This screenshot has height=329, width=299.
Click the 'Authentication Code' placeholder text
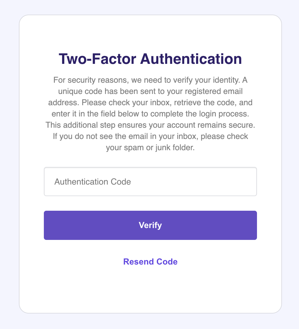click(93, 182)
